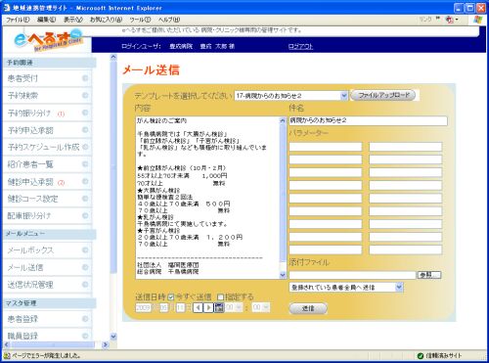Click the sidebar horizontal scrollbar right arrow

[105, 344]
